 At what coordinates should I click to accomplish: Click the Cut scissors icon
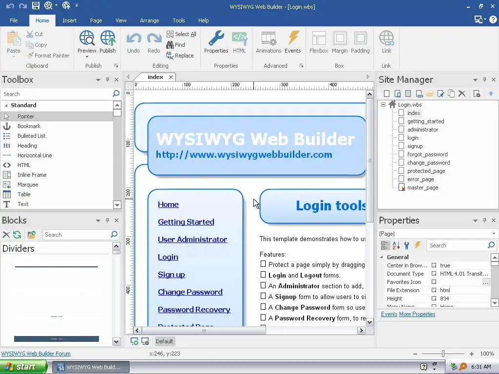30,34
